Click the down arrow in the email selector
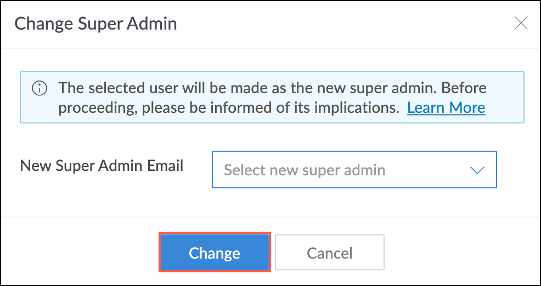The height and width of the screenshot is (286, 541). tap(477, 170)
